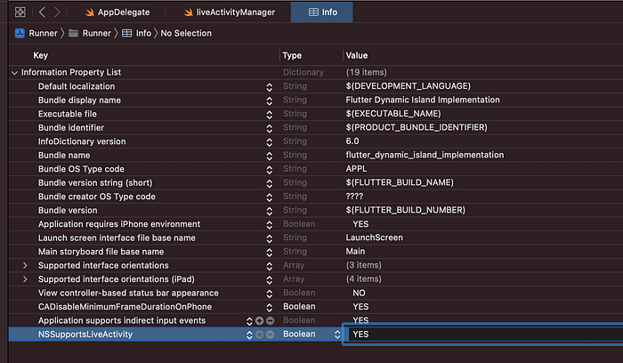The image size is (623, 363).
Task: Click value flutter_dynamic_island_implementation
Action: pyautogui.click(x=425, y=155)
